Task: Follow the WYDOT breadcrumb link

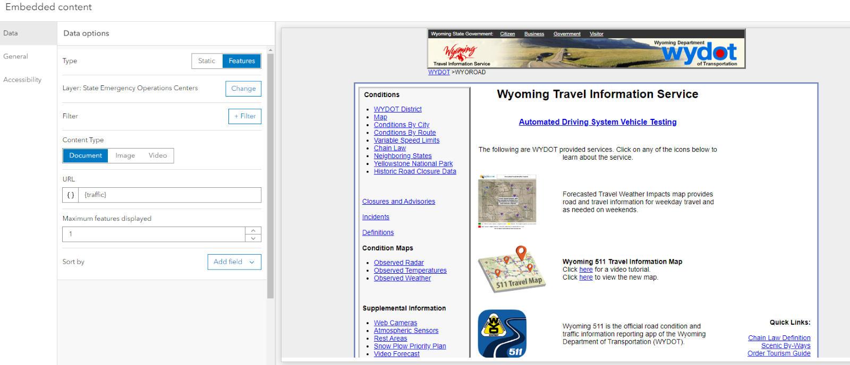Action: [x=439, y=72]
